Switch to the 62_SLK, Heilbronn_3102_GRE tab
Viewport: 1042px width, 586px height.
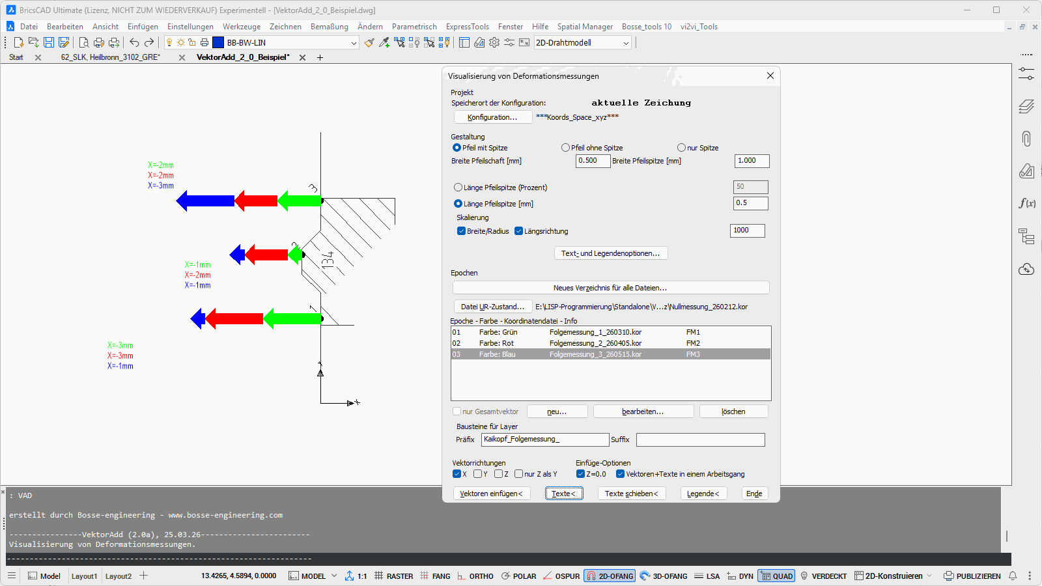point(110,57)
